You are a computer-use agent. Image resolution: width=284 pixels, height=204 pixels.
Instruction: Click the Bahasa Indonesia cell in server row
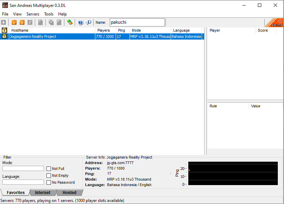[x=186, y=36]
